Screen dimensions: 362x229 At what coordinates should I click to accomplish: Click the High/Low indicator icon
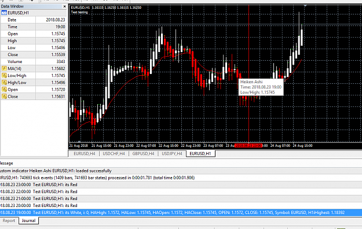coord(4,83)
